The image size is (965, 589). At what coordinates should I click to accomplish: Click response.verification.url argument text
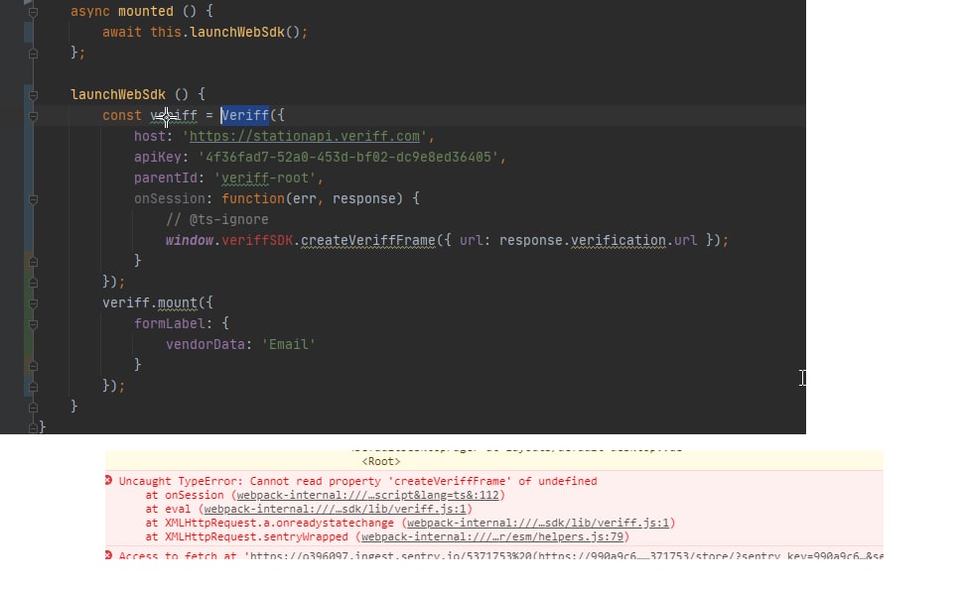[599, 240]
